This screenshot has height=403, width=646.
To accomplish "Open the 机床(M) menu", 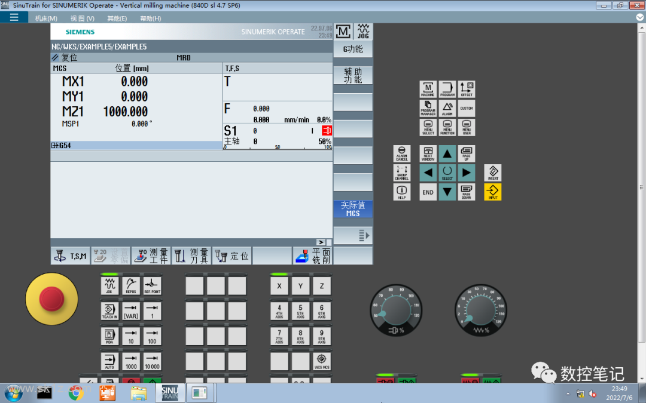I will coord(46,18).
